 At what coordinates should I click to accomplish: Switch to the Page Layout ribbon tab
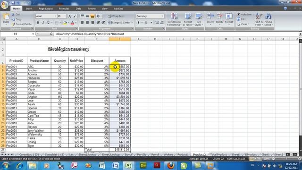(x=46, y=8)
